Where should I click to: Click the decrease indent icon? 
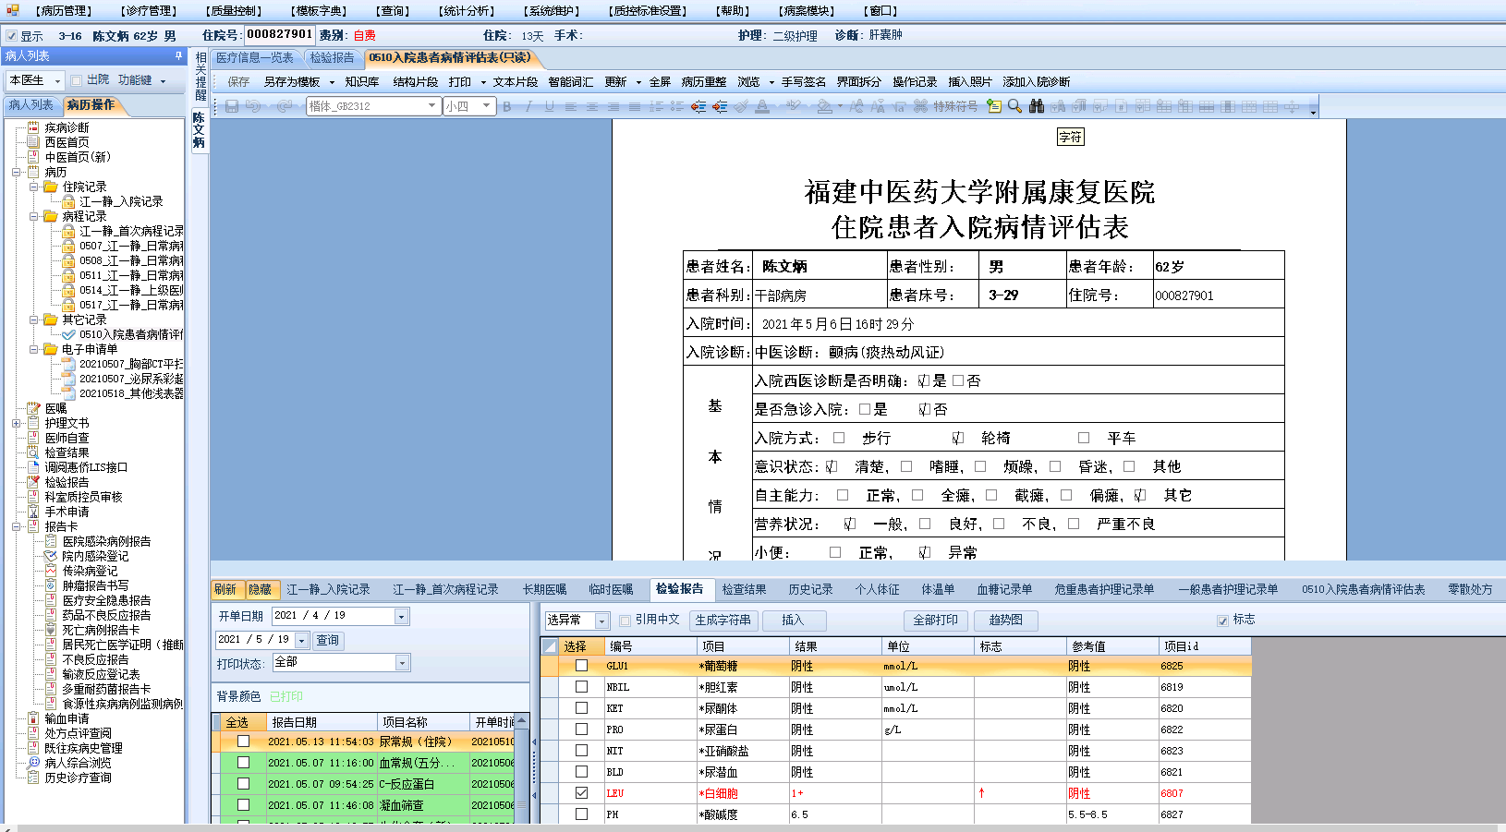click(x=698, y=106)
